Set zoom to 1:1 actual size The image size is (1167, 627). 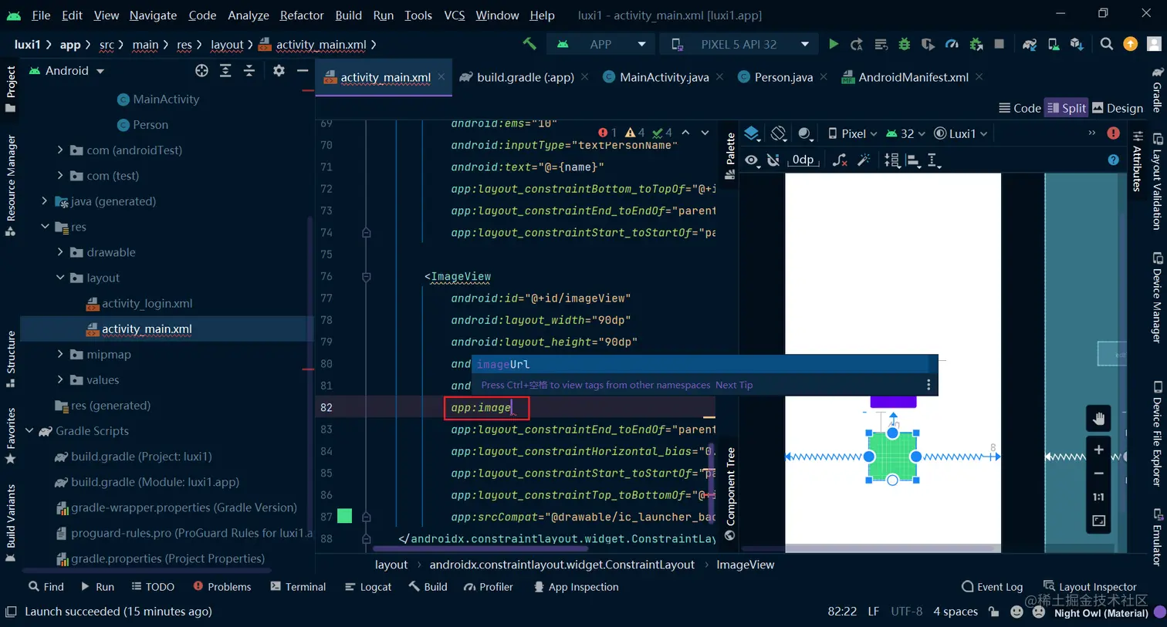(1098, 497)
